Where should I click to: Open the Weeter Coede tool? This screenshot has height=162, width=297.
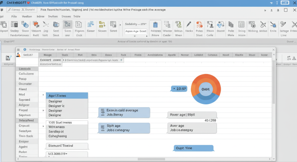pyautogui.click(x=167, y=25)
